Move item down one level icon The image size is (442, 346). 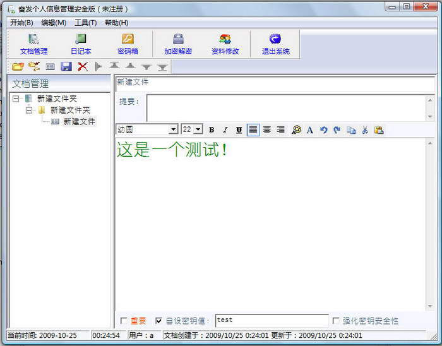pos(146,68)
